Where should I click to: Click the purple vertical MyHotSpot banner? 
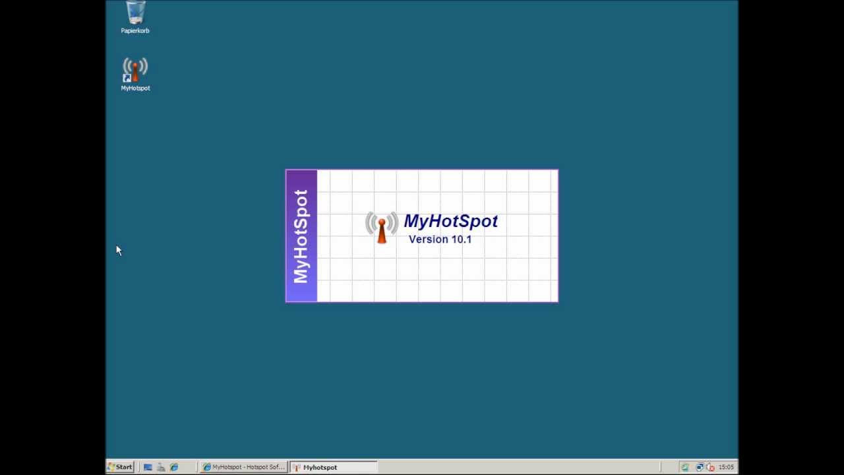[x=301, y=236]
